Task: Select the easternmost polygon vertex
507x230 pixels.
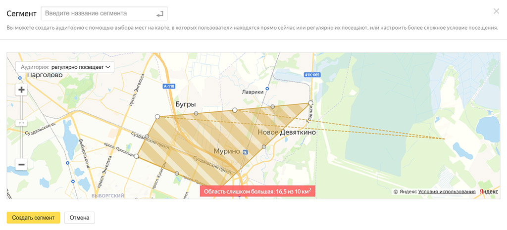Action: pos(310,103)
